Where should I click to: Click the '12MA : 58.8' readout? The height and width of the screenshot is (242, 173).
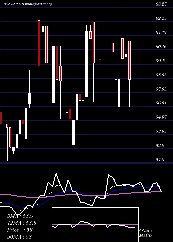click(22, 223)
